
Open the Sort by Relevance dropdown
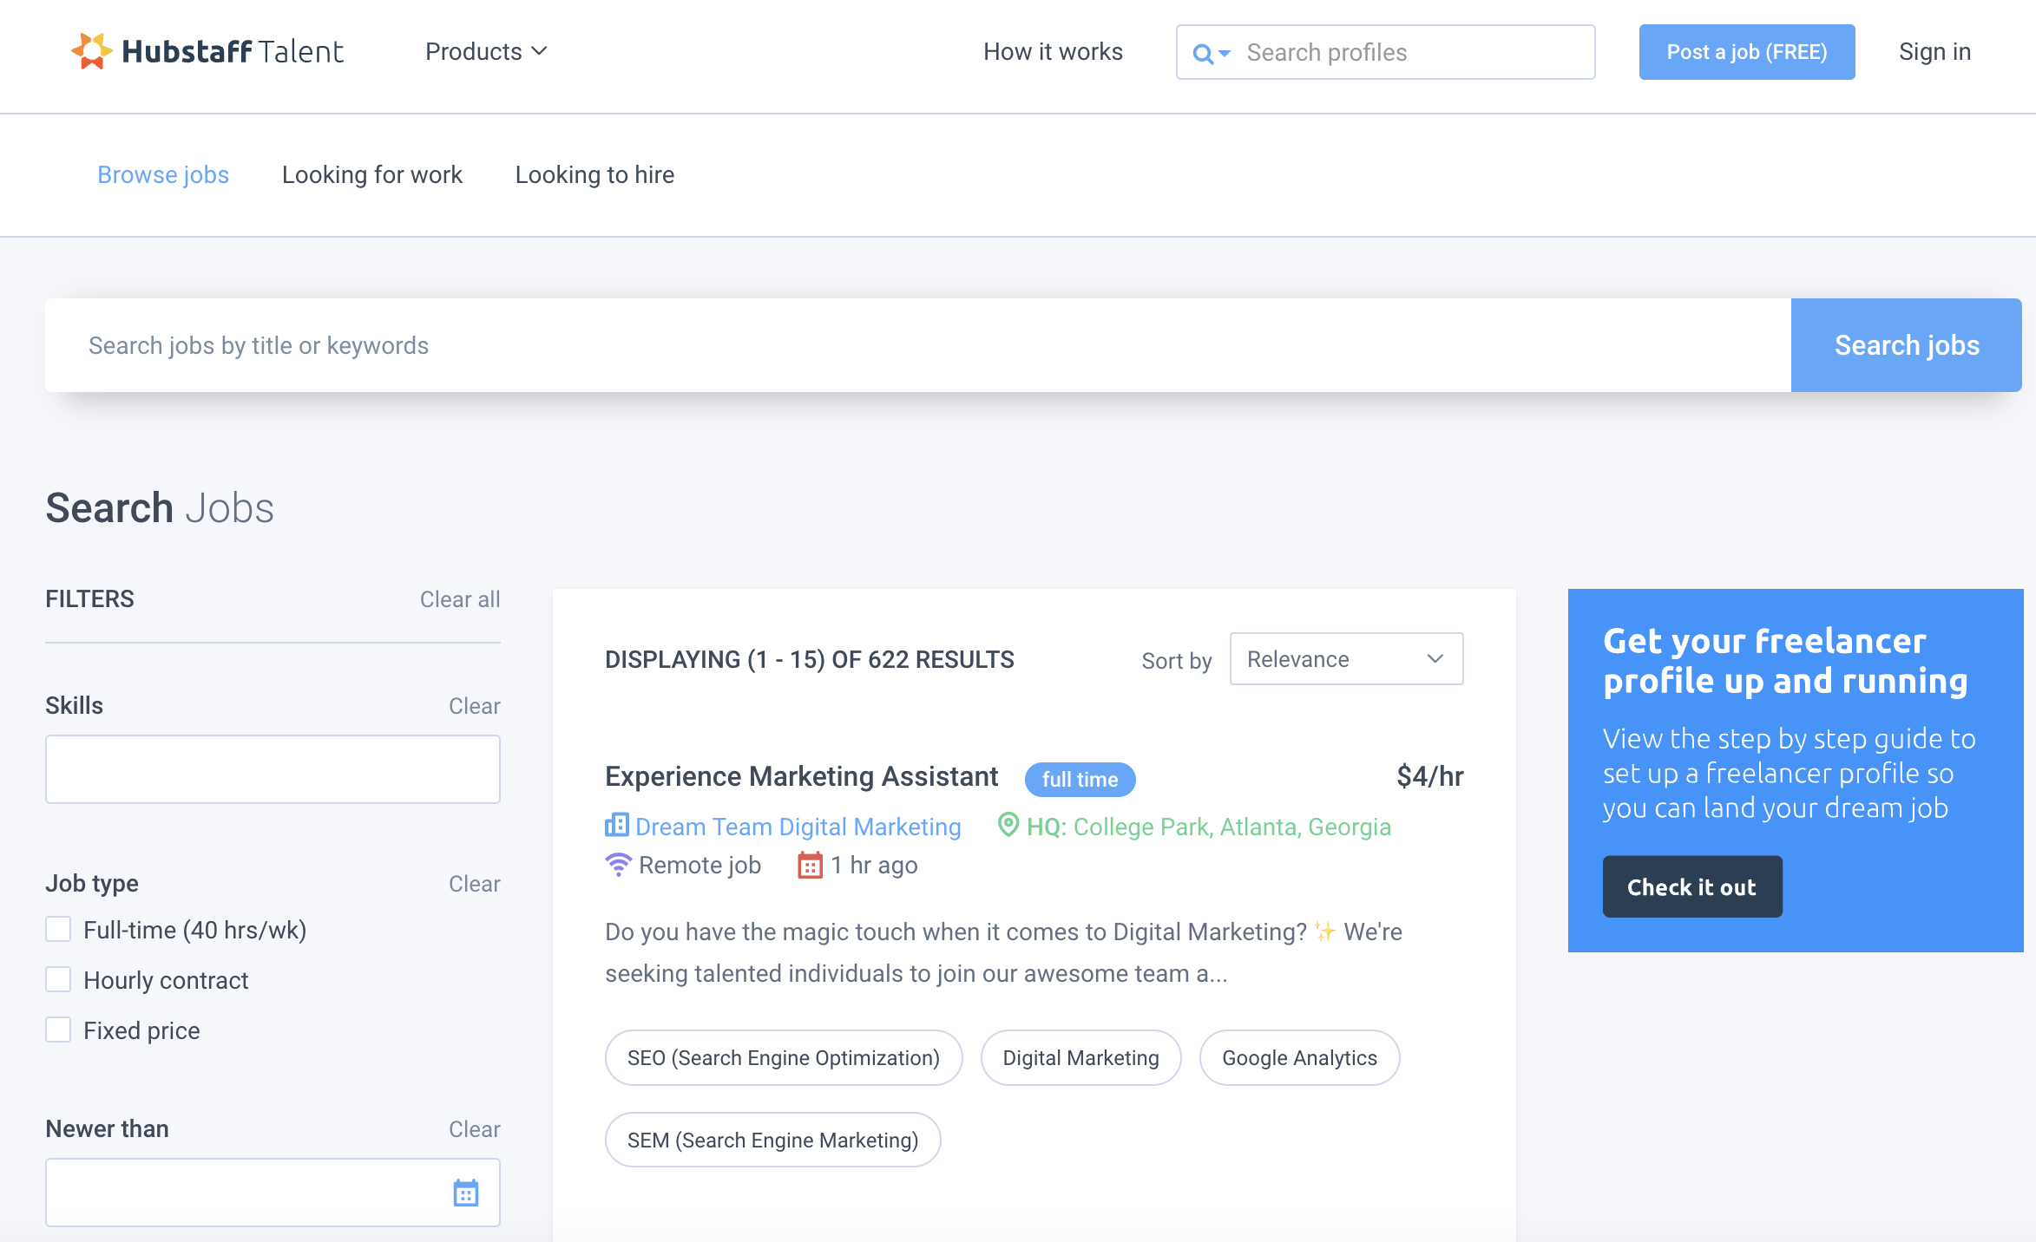click(x=1345, y=659)
